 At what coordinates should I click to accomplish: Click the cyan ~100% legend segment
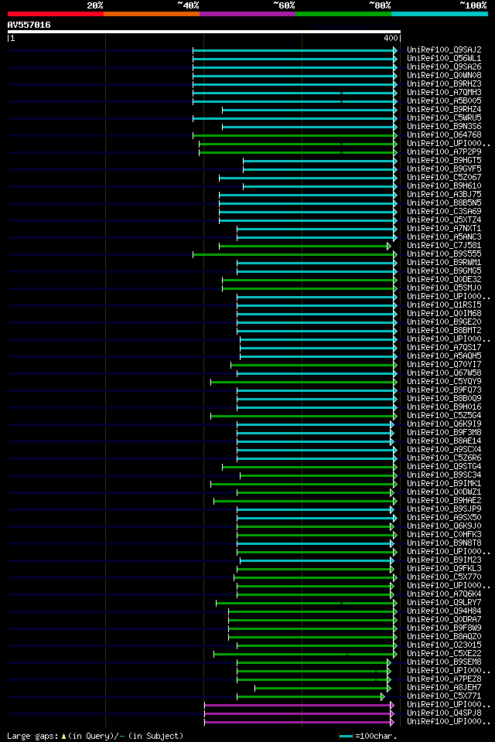pos(439,14)
